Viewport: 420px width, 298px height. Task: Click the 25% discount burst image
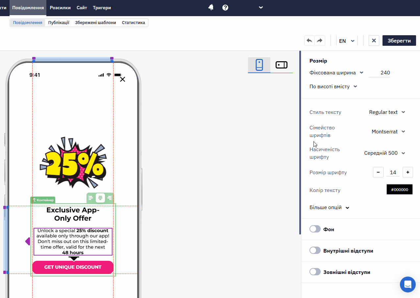(73, 163)
